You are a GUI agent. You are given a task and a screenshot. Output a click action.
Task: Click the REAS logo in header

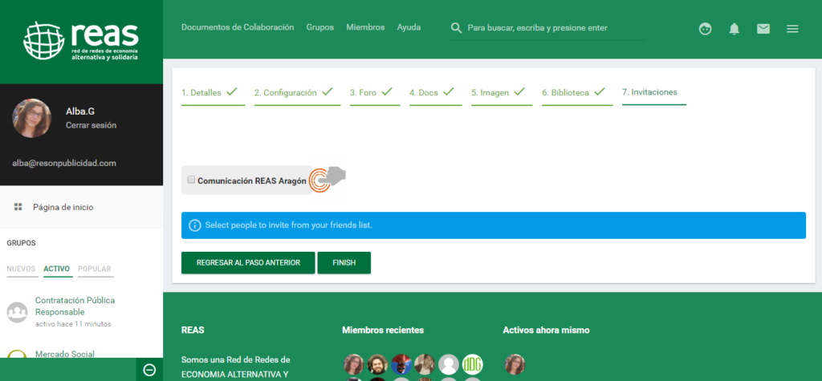[81, 42]
